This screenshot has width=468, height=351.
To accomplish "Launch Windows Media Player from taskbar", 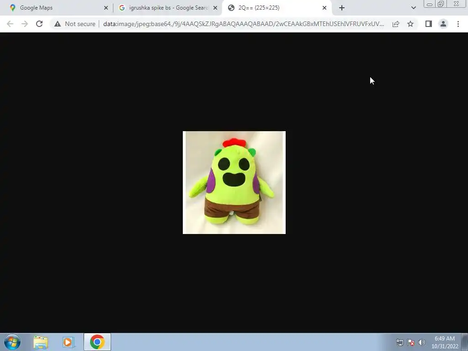I will click(68, 342).
